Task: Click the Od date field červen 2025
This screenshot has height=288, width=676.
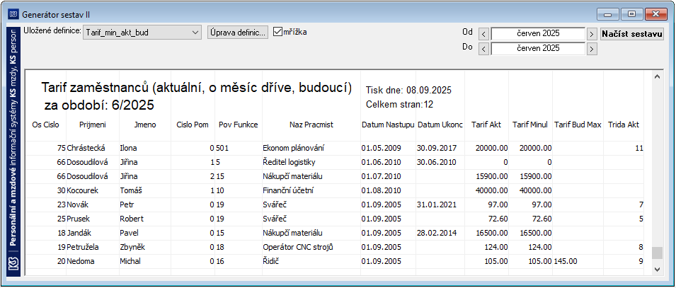Action: point(538,34)
